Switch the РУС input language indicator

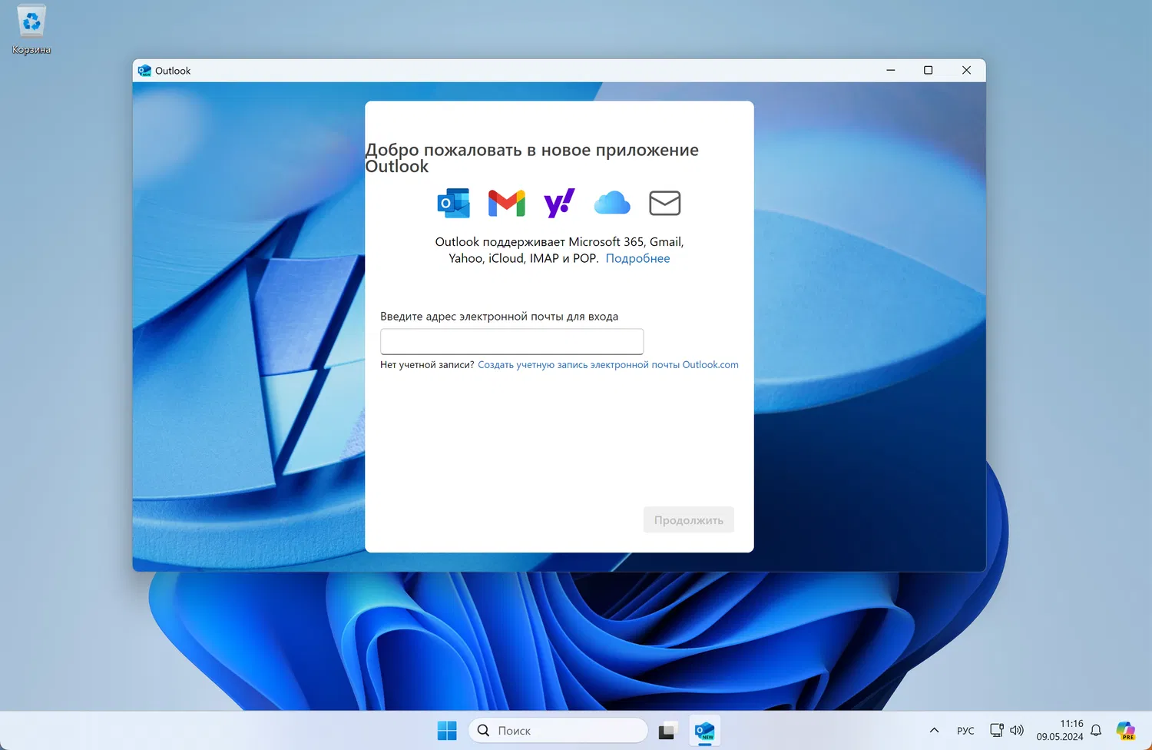pos(965,731)
